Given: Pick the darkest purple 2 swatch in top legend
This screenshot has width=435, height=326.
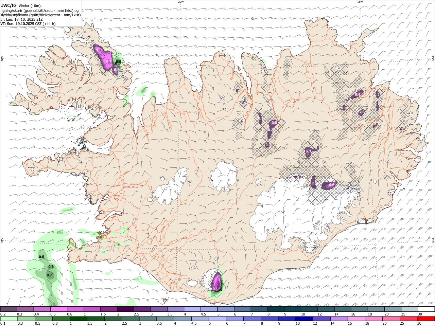Looking at the screenshot, I should coord(125,309).
